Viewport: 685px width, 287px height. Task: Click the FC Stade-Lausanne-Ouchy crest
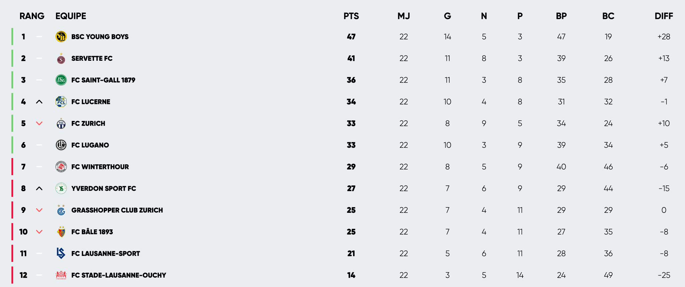pyautogui.click(x=61, y=275)
